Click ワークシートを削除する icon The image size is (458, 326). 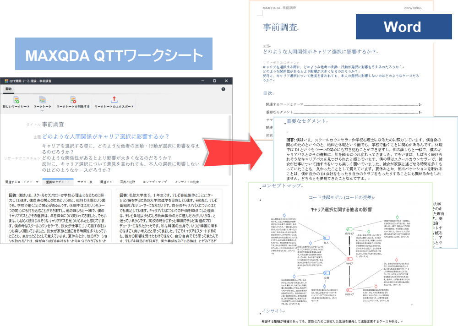[x=73, y=100]
